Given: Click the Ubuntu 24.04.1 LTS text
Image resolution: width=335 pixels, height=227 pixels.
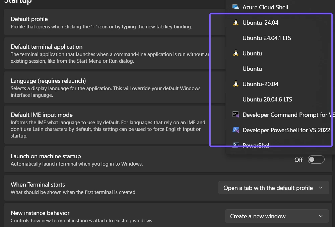Looking at the screenshot, I should tap(267, 38).
